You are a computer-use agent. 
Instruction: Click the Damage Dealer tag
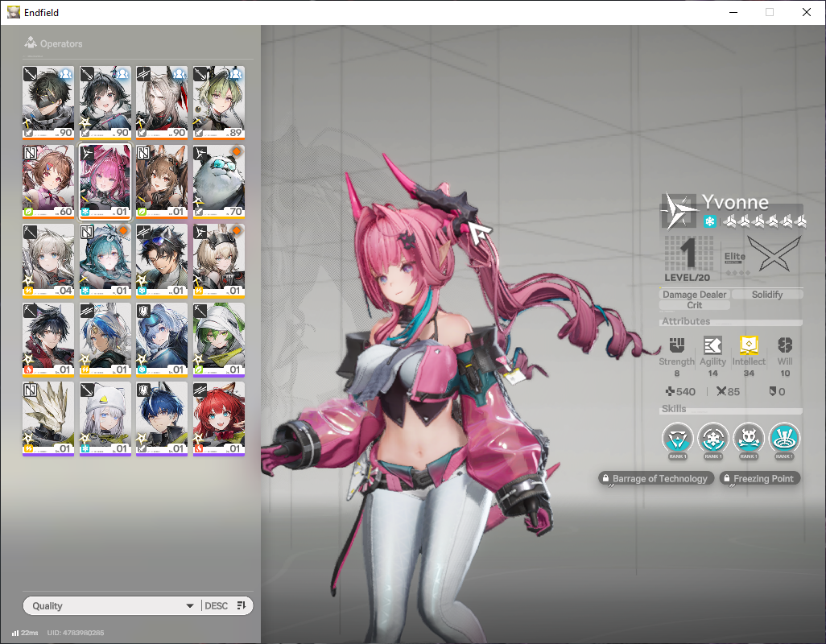[694, 295]
